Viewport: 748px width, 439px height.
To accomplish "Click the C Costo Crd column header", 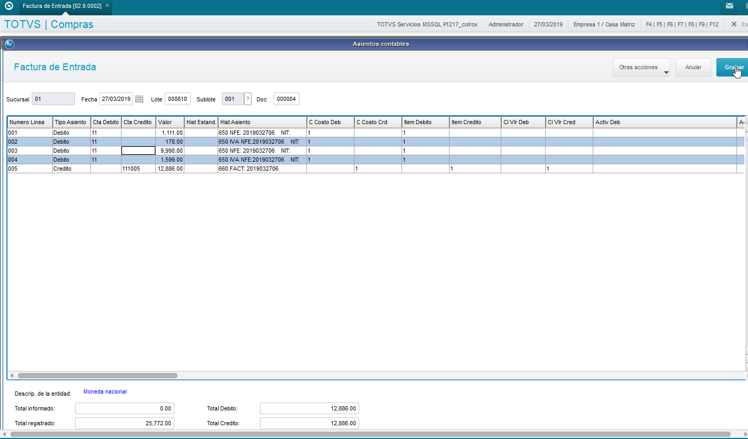I will [378, 122].
